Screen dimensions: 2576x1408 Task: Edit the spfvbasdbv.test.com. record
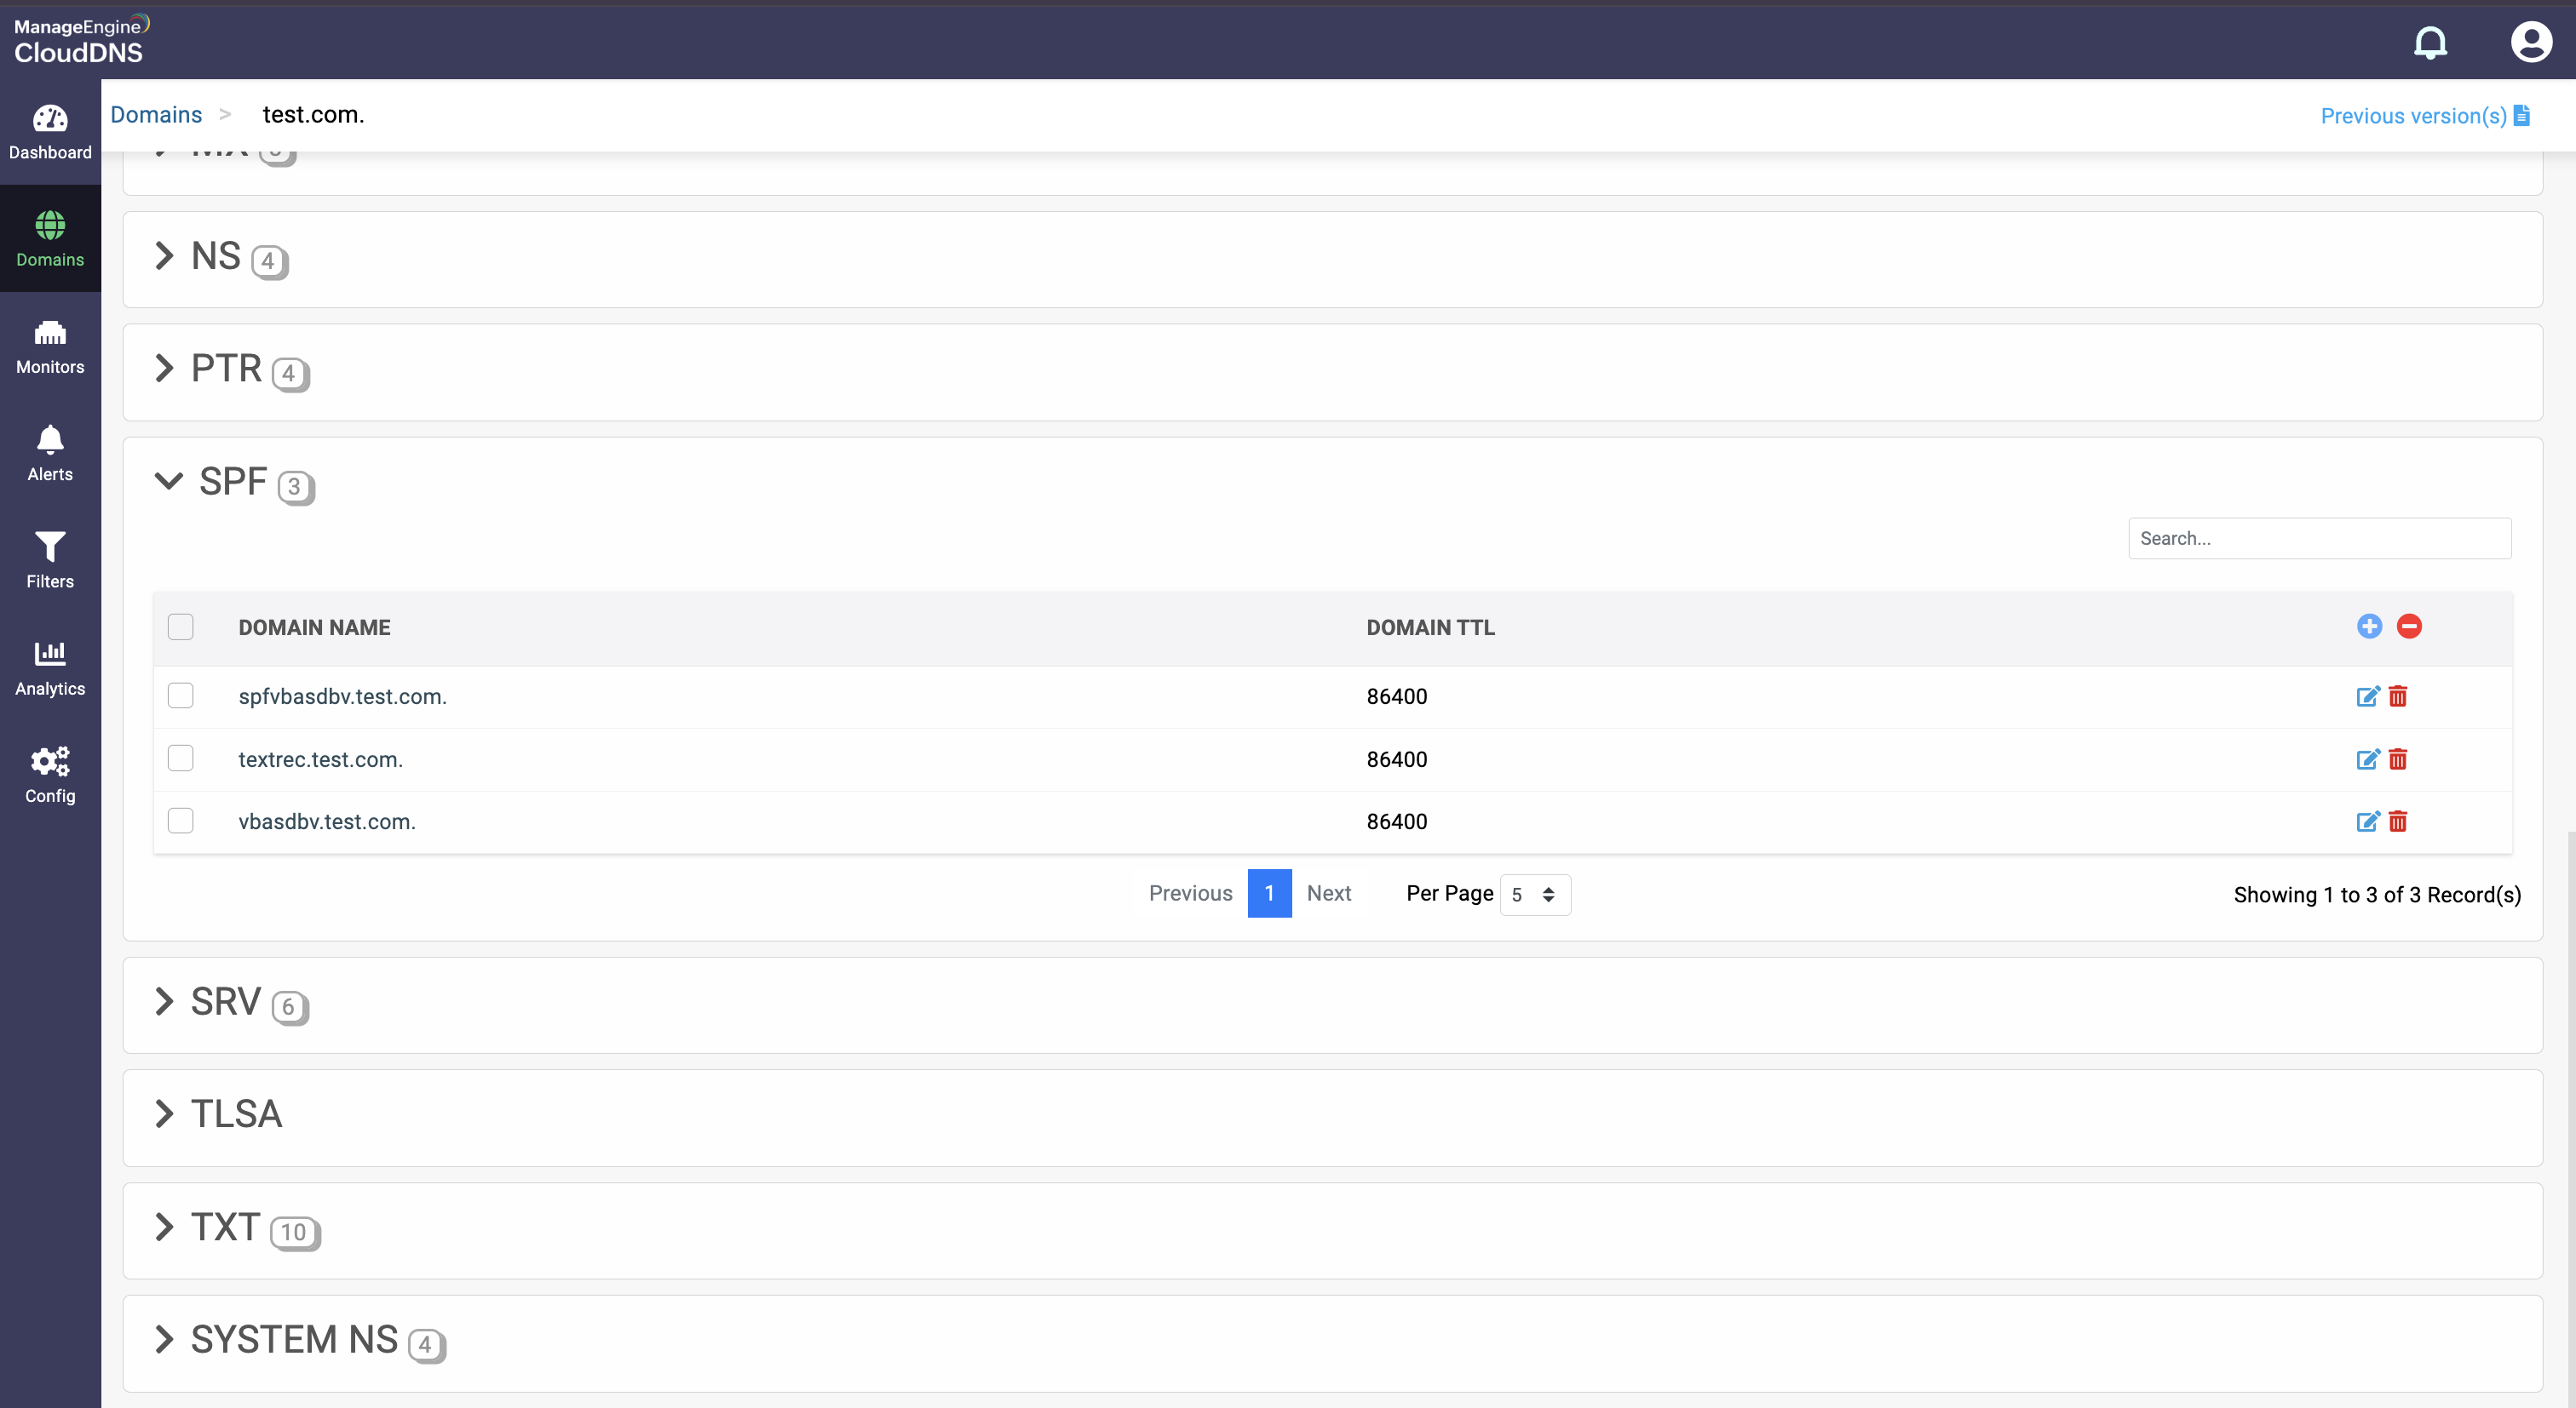point(2367,696)
